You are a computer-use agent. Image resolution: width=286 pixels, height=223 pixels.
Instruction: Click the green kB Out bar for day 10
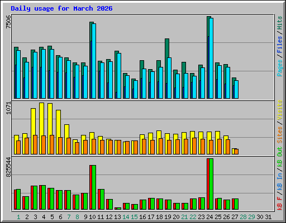(x=94, y=187)
